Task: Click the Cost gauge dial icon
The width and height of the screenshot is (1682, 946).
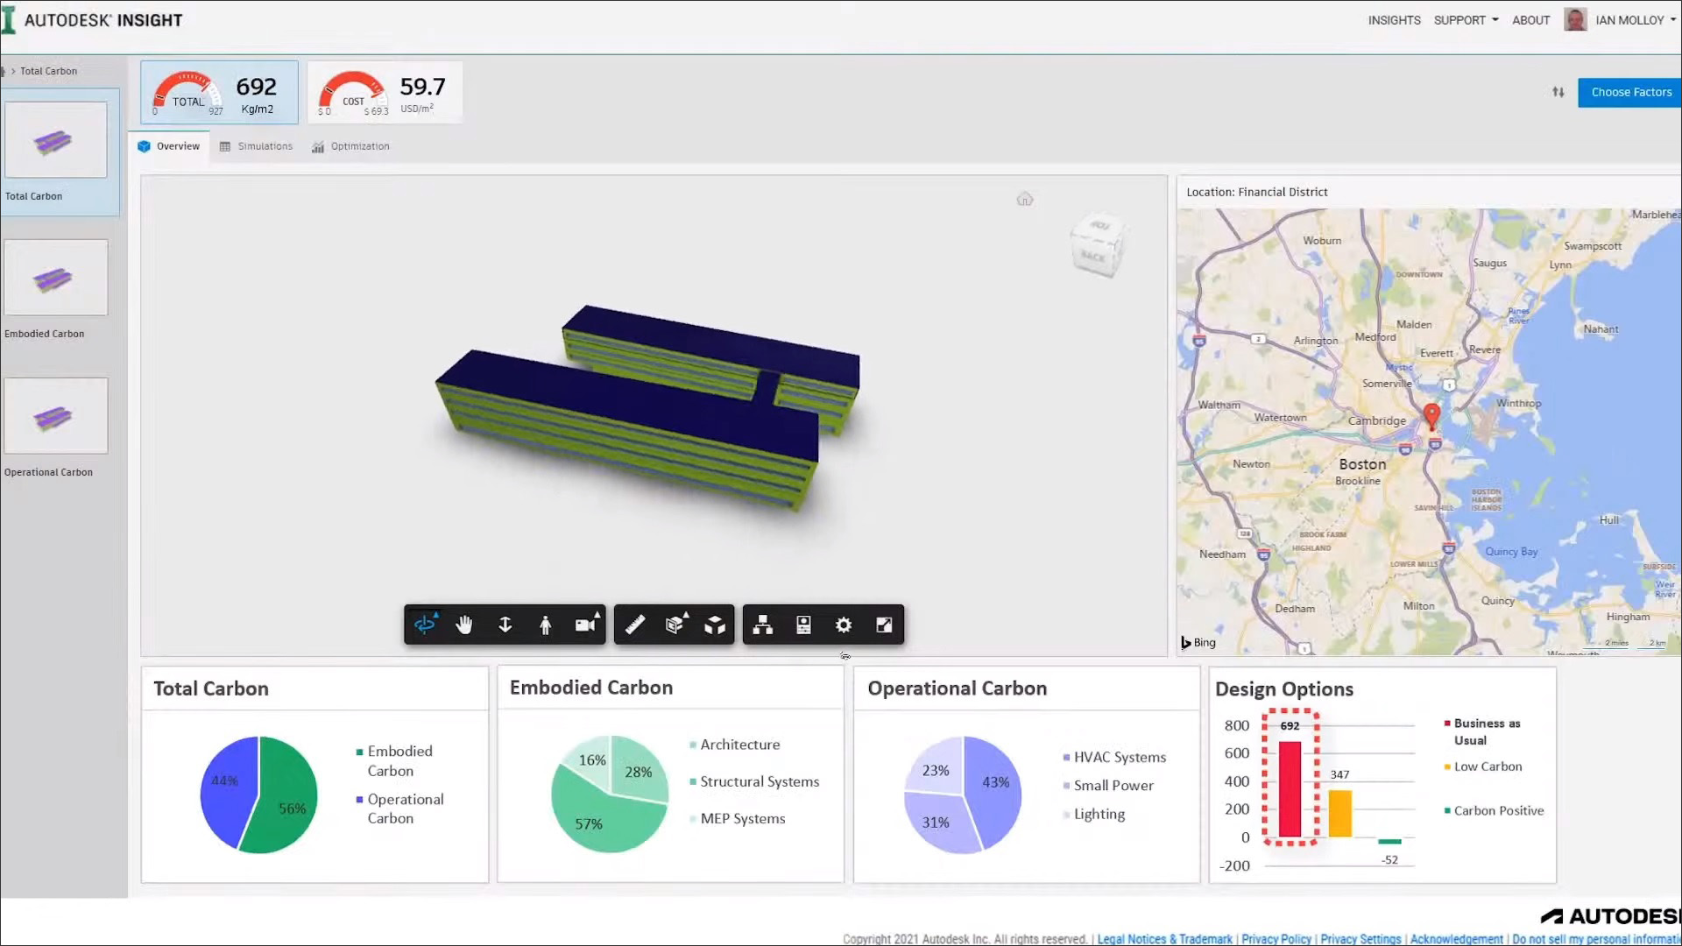Action: [353, 93]
